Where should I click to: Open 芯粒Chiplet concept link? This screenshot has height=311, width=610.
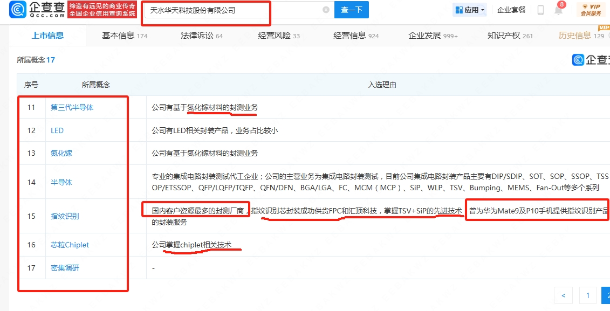pyautogui.click(x=70, y=245)
